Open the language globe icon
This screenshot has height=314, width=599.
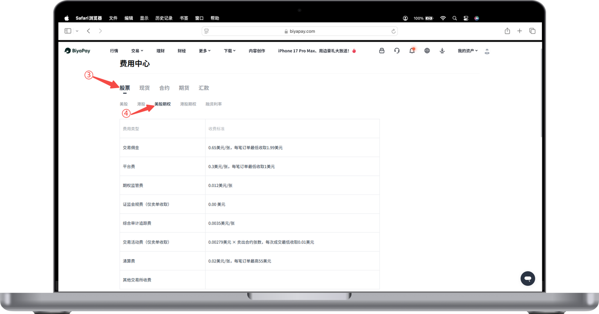(427, 51)
